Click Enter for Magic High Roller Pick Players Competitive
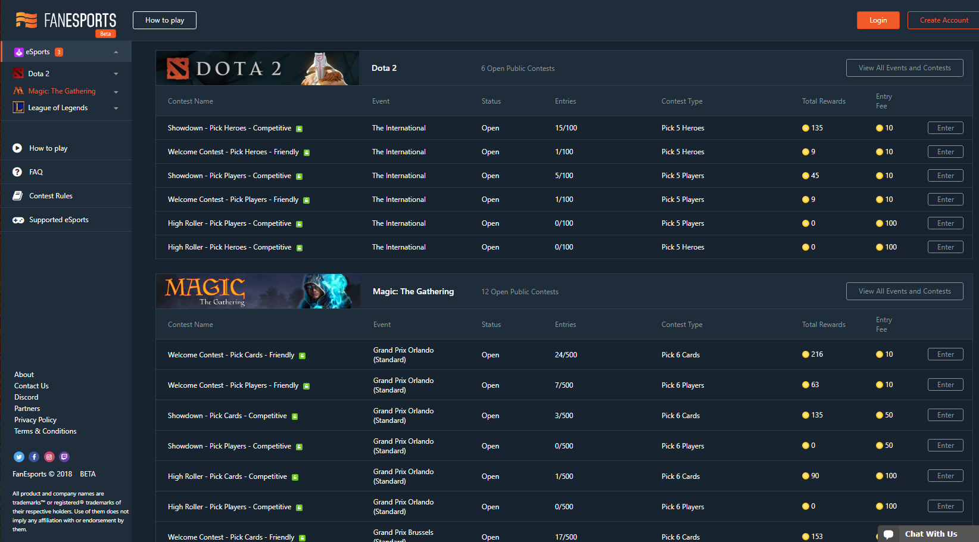The image size is (979, 542). coord(946,506)
